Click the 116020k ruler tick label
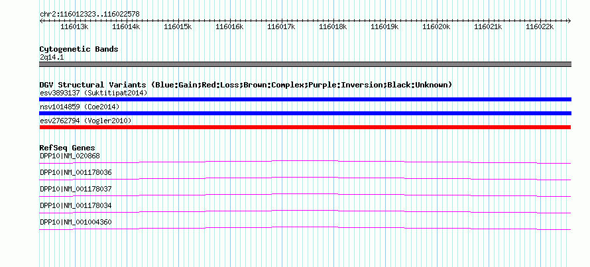 pos(436,27)
